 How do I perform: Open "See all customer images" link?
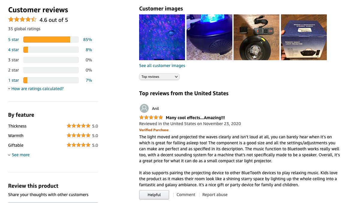point(162,65)
